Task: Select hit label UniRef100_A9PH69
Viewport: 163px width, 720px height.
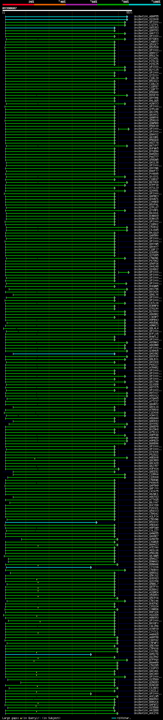Action: pyautogui.click(x=146, y=438)
